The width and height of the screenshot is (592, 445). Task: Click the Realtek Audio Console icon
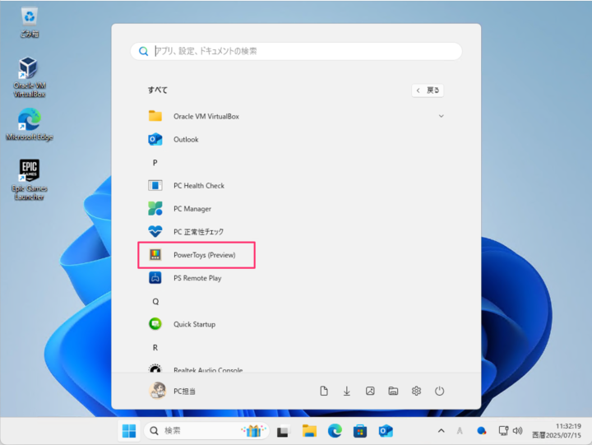[x=155, y=369]
